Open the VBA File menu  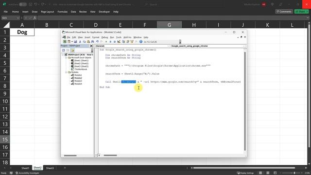(x=69, y=37)
